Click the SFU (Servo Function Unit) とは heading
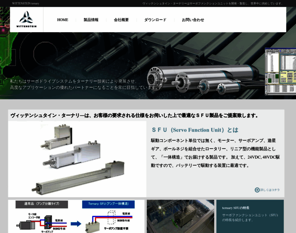 pos(195,130)
